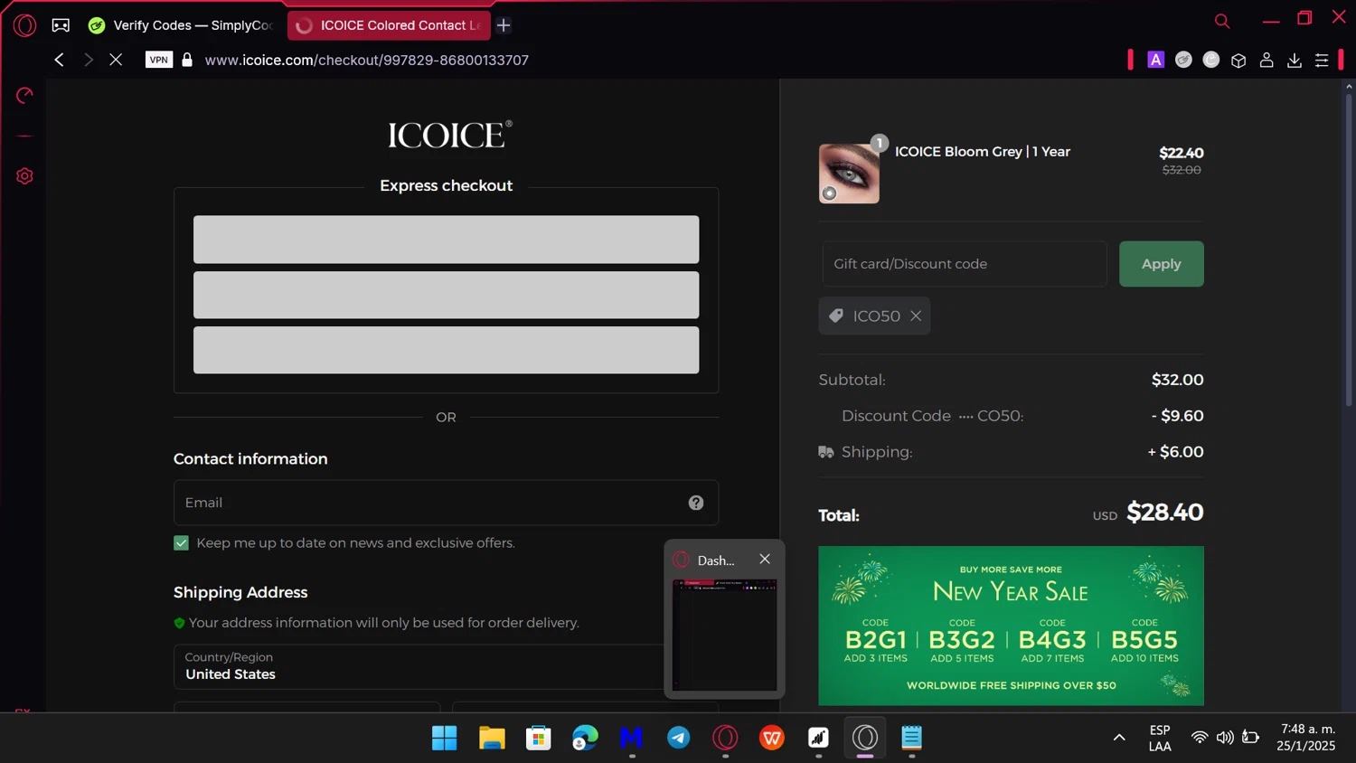Open the Opera main menu logo
This screenshot has width=1356, height=763.
[24, 25]
